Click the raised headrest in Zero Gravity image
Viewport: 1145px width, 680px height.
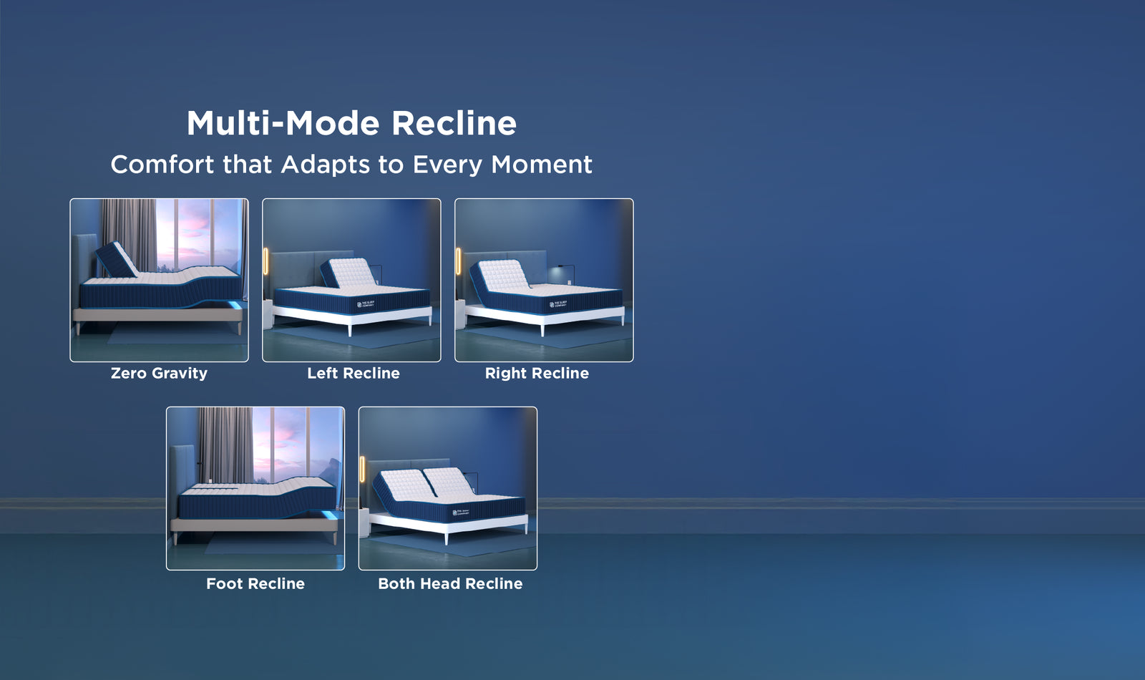pyautogui.click(x=117, y=258)
